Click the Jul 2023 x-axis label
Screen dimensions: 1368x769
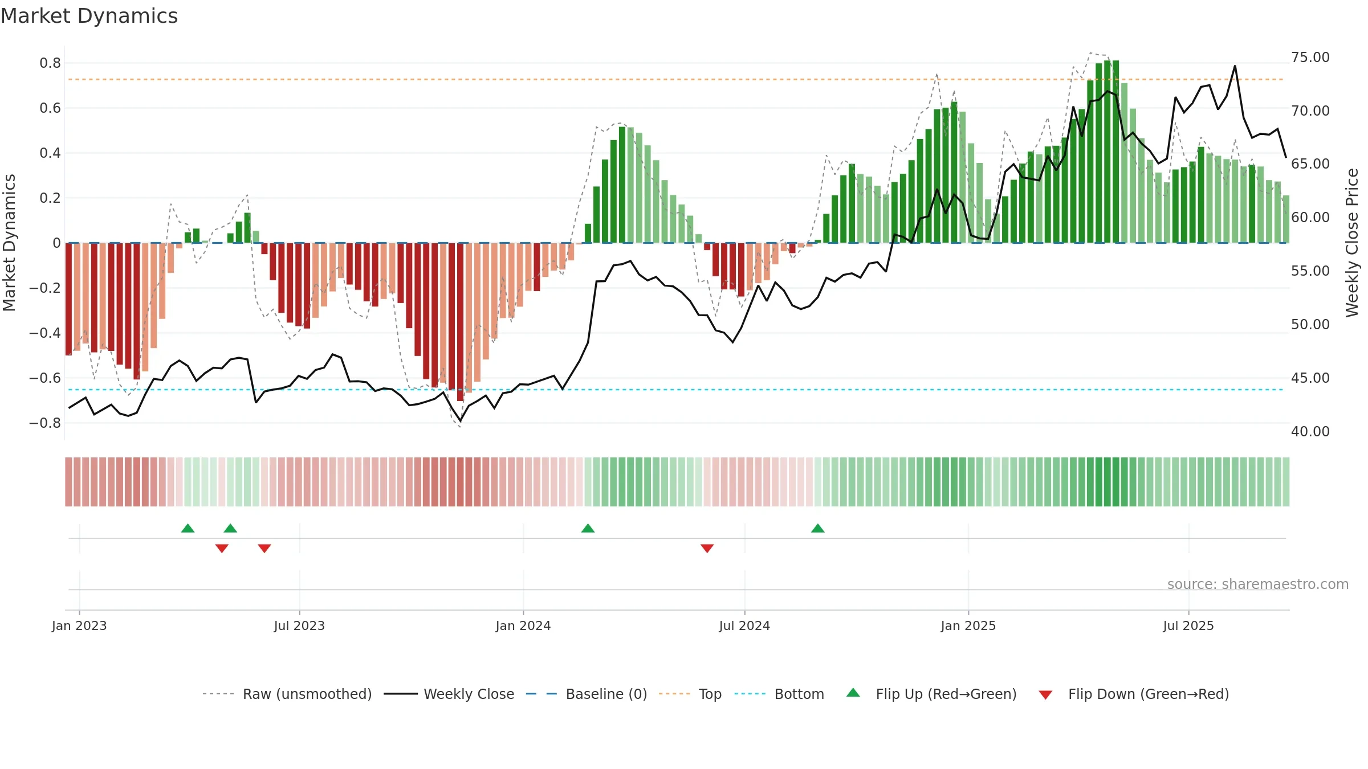[299, 625]
